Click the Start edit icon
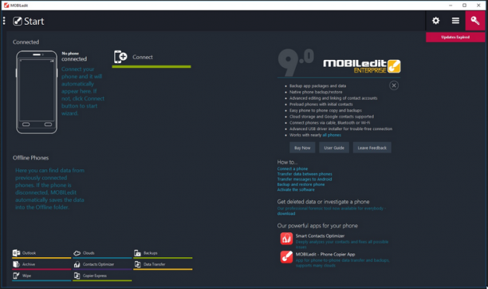The image size is (488, 289). point(18,22)
